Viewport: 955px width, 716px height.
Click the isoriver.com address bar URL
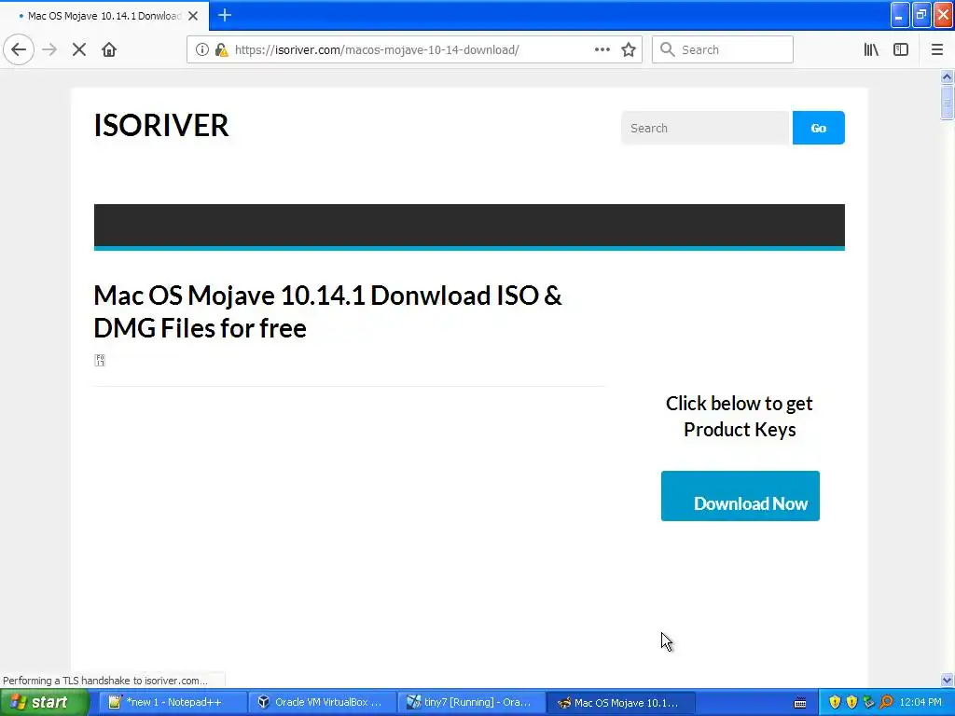(377, 49)
